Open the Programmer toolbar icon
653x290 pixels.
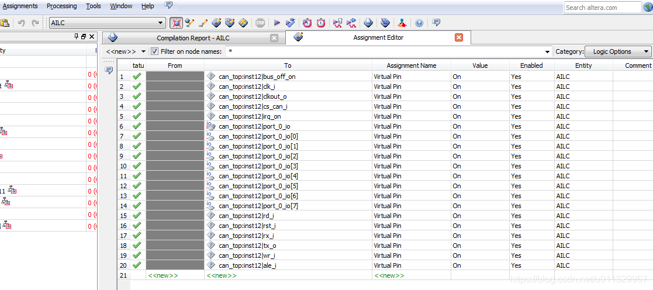tap(385, 23)
